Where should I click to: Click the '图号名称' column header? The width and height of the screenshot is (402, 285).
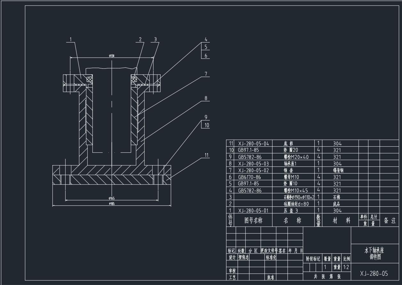253,220
